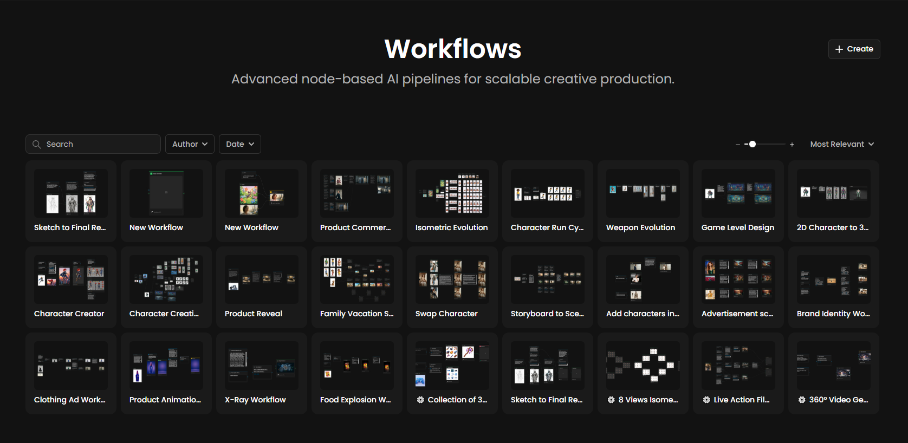The image size is (908, 443).
Task: Open the X-Ray Workflow thumbnail
Action: point(262,366)
